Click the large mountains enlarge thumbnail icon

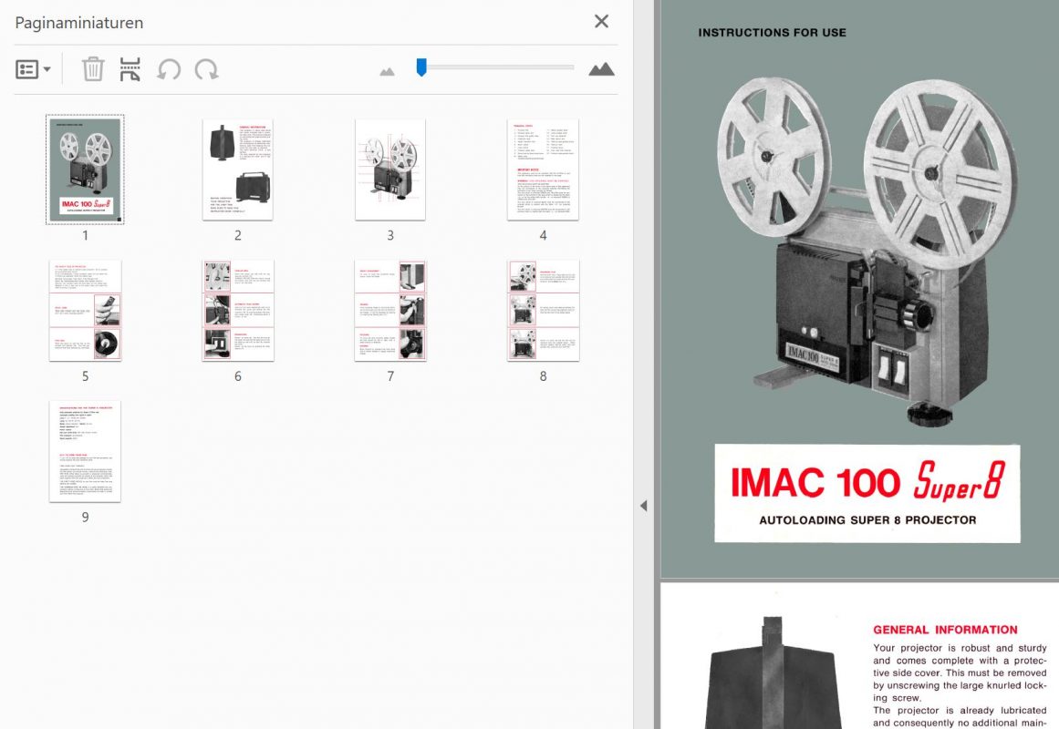pyautogui.click(x=601, y=69)
